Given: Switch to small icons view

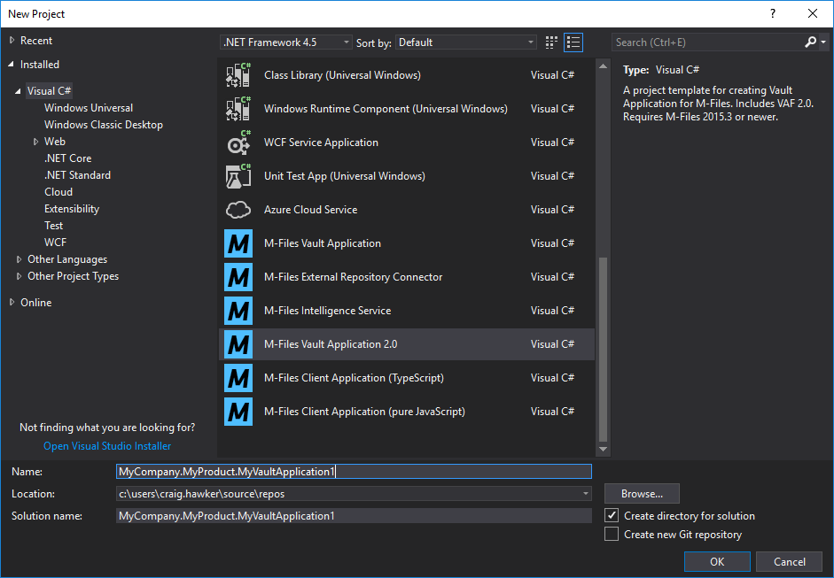Looking at the screenshot, I should 573,42.
